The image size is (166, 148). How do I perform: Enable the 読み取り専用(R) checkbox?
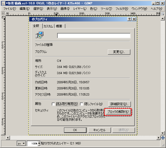coord(53,104)
